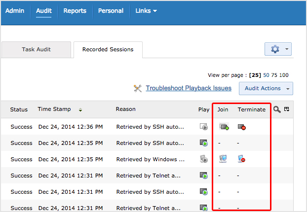
Task: Play the 12:36 PM SSH recorded session
Action: point(203,127)
